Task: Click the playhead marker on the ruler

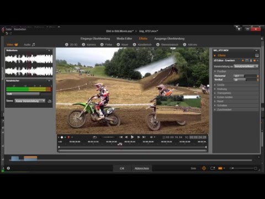Action: coord(120,144)
